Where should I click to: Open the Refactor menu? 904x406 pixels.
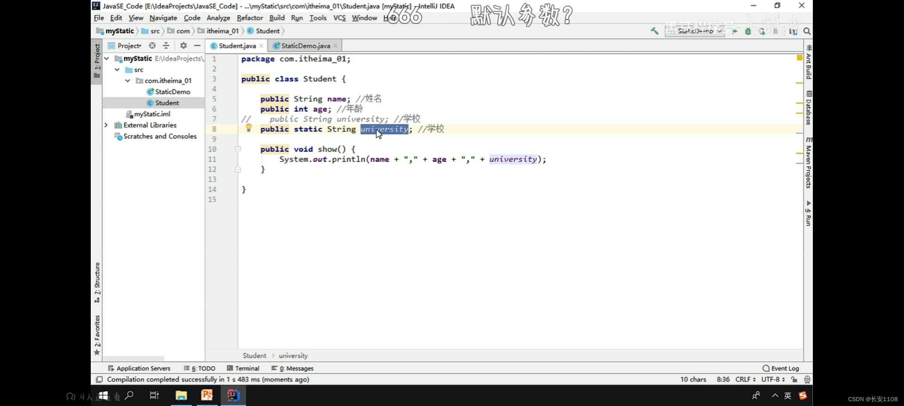click(x=250, y=18)
